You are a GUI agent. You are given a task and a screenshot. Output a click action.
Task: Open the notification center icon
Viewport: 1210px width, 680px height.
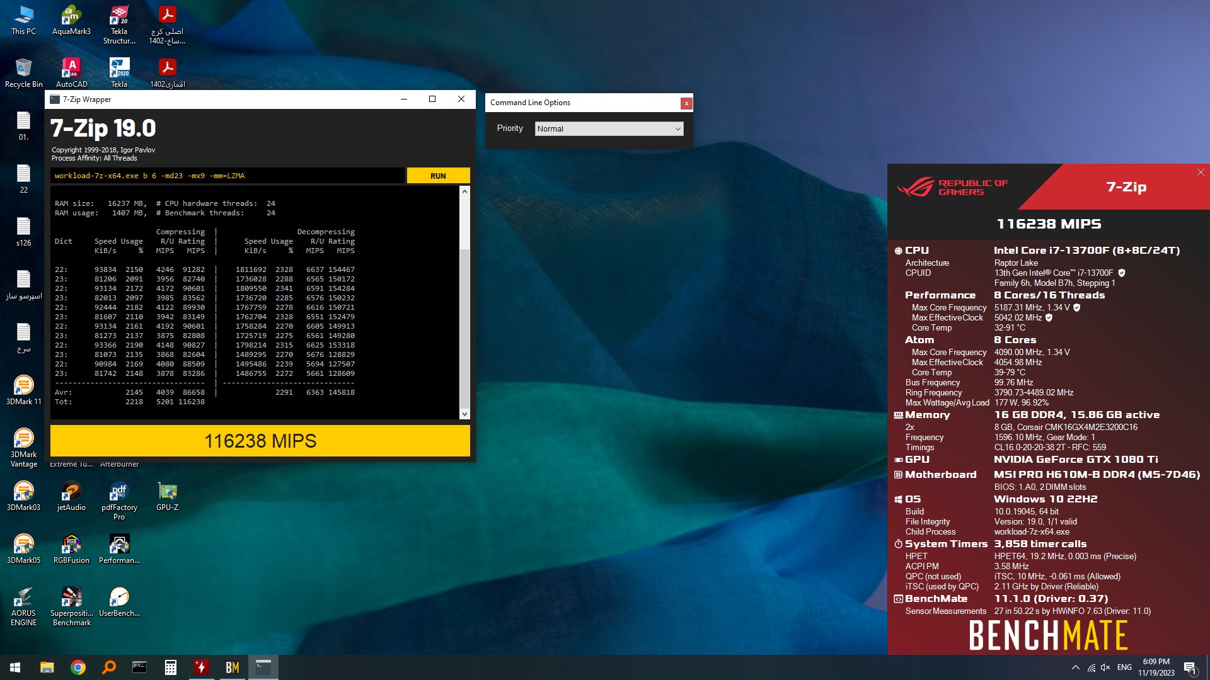click(1190, 667)
